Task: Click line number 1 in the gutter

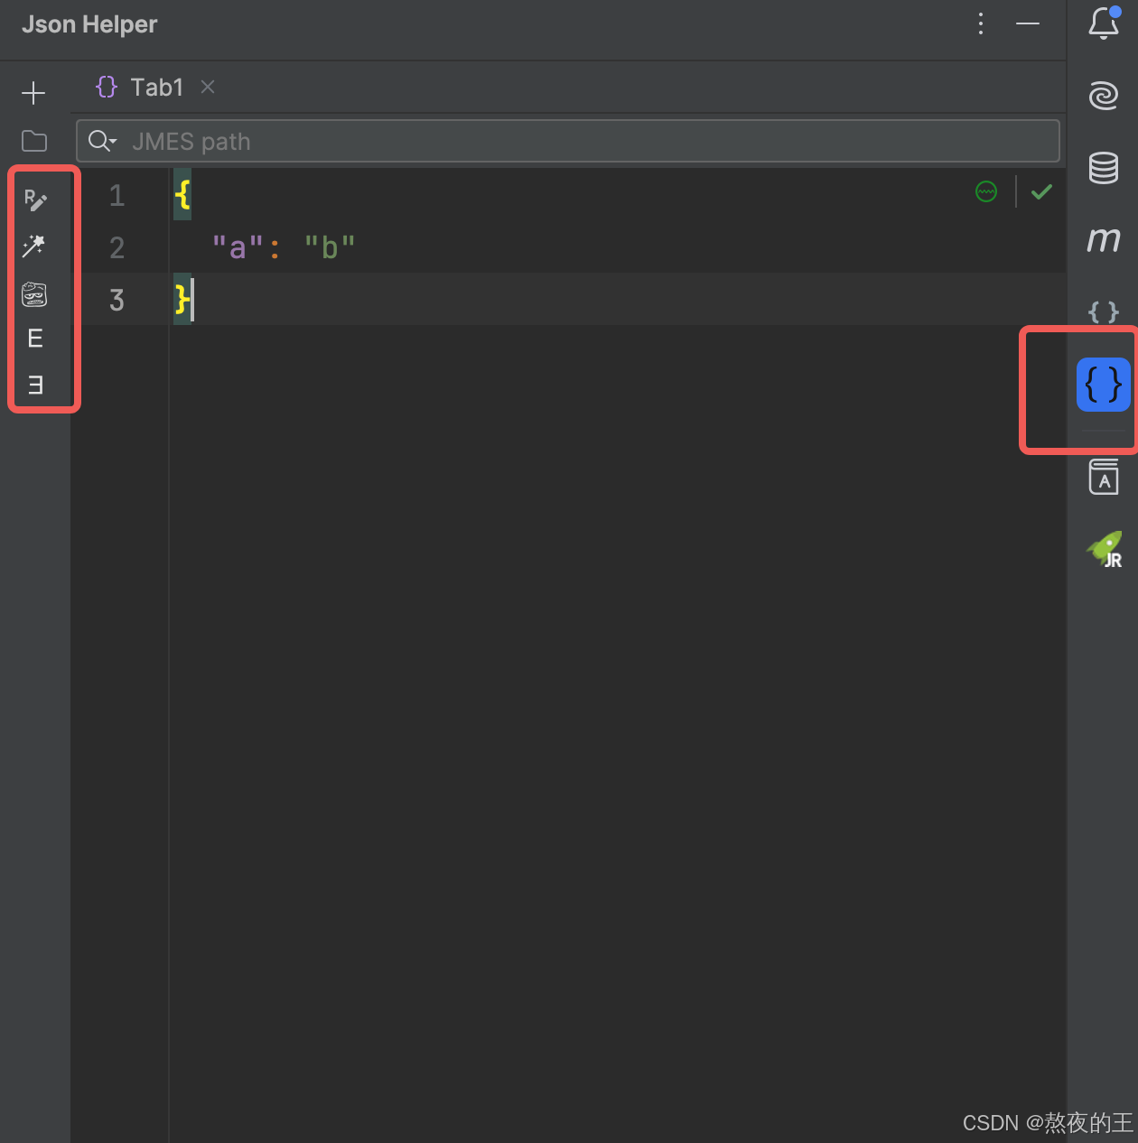Action: pos(117,196)
